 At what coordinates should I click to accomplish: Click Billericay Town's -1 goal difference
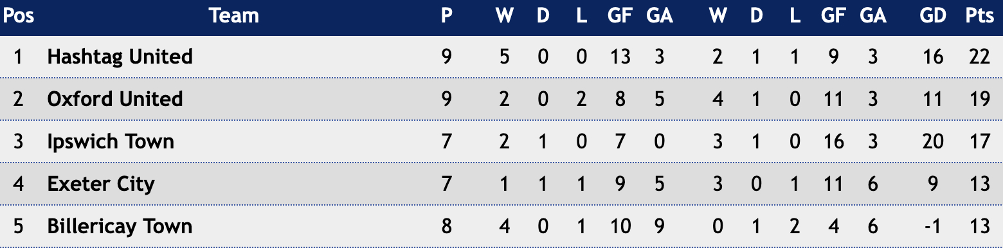(x=933, y=226)
